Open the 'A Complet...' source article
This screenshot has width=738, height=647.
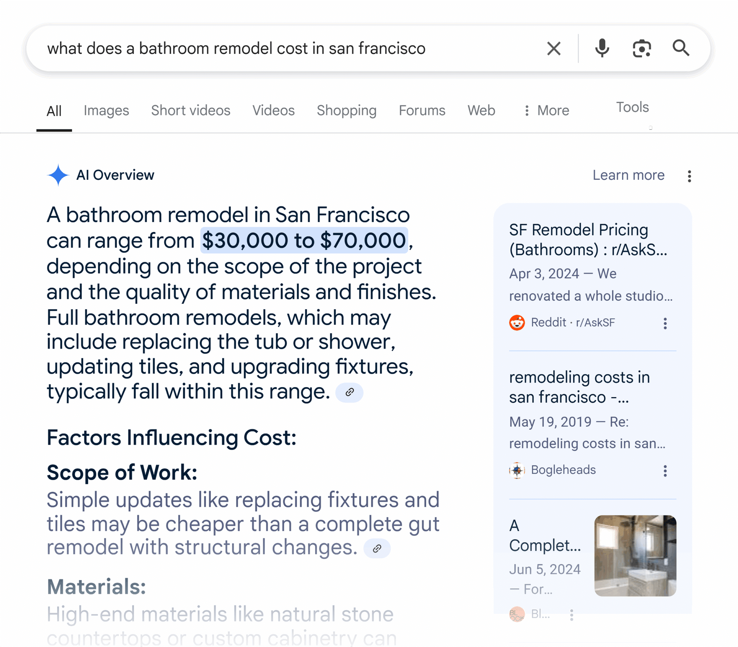pos(545,535)
